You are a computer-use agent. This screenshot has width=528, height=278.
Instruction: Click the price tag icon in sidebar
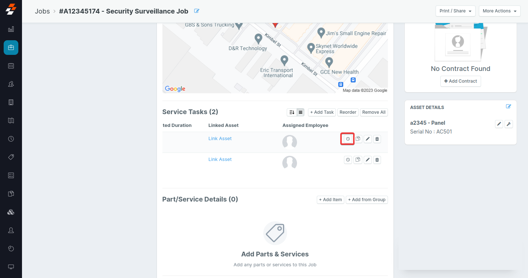pos(11,157)
